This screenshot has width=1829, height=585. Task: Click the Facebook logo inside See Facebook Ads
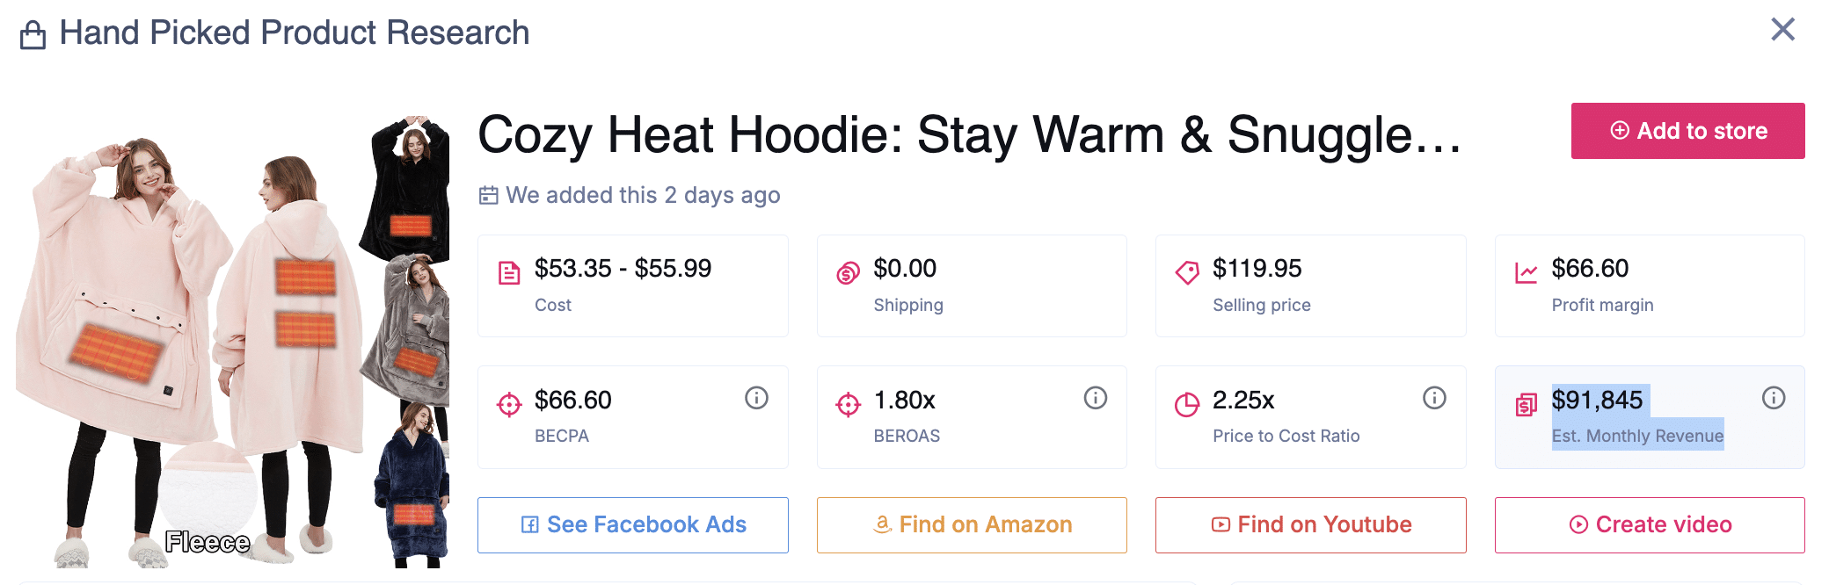530,524
